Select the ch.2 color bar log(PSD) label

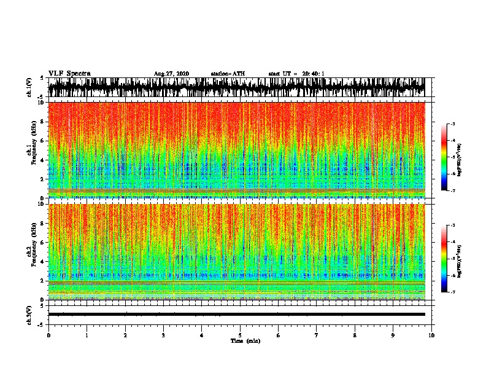click(x=459, y=261)
